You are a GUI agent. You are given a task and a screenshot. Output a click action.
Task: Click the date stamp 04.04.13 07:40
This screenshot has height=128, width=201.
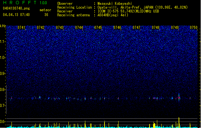tap(16, 15)
